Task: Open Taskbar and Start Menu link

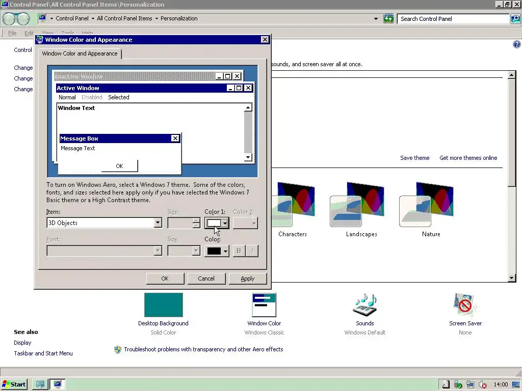Action: 43,353
